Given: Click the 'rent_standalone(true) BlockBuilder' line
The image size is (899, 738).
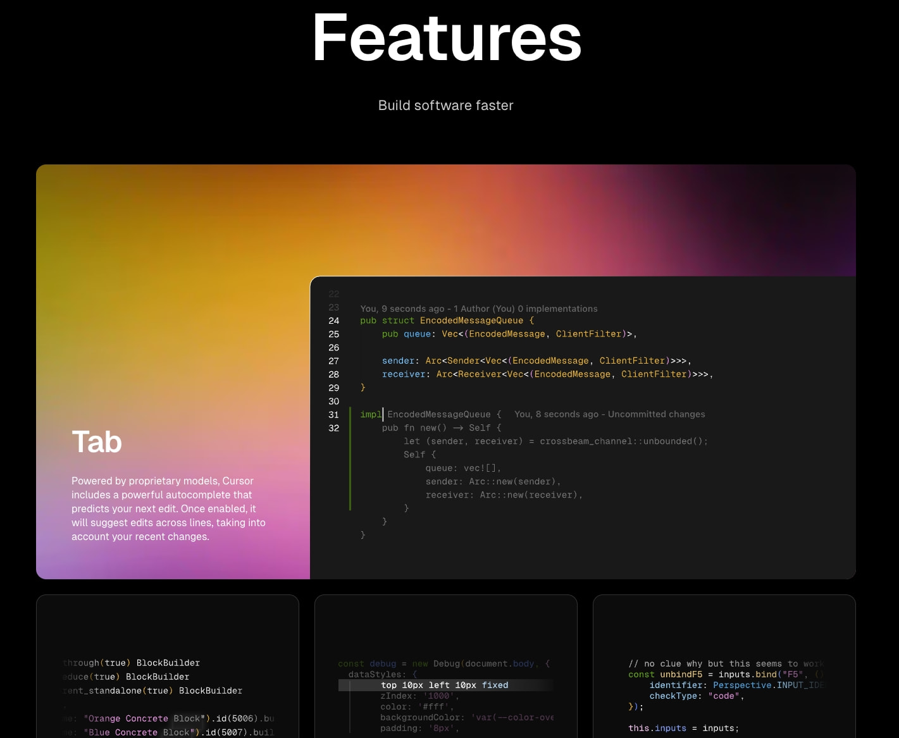Looking at the screenshot, I should 152,691.
